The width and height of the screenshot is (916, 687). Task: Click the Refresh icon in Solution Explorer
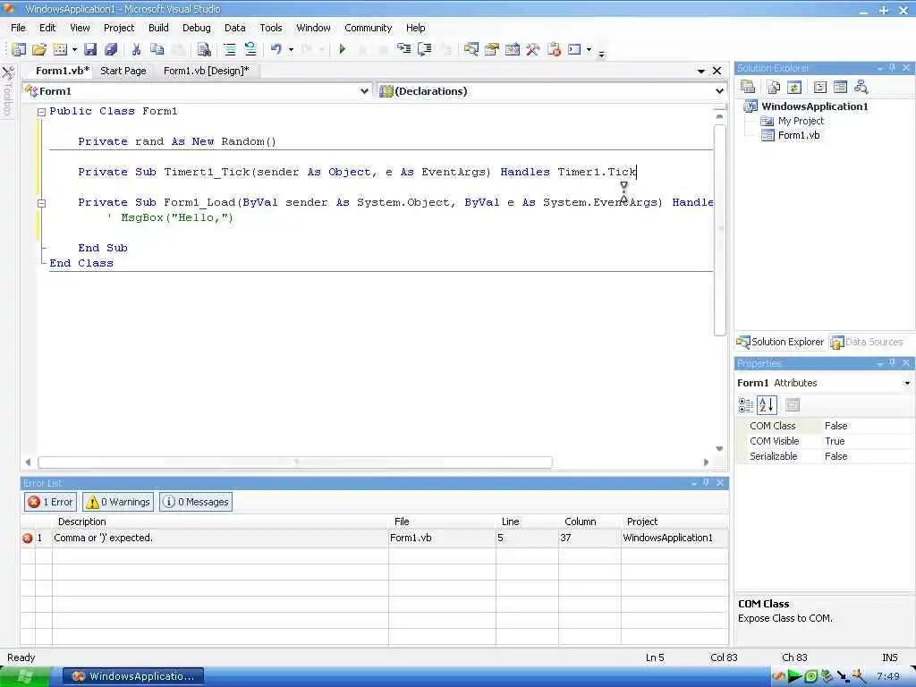(x=794, y=87)
